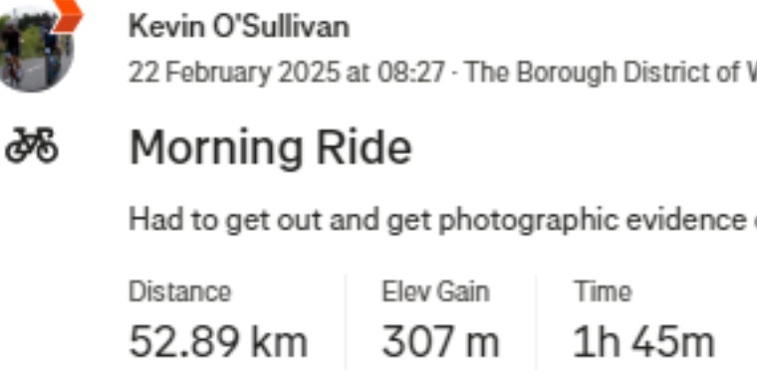Click the bicycle ride-type icon
This screenshot has width=757, height=378.
(x=32, y=145)
